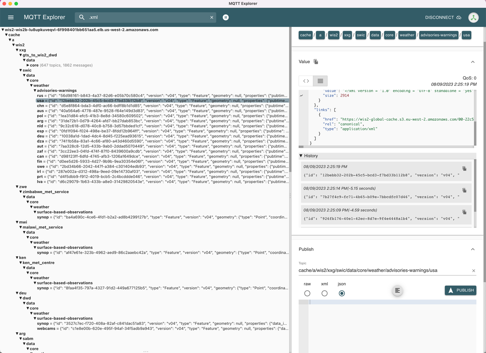Click the xxg breadcrumb chip
The height and width of the screenshot is (353, 486).
pyautogui.click(x=347, y=35)
